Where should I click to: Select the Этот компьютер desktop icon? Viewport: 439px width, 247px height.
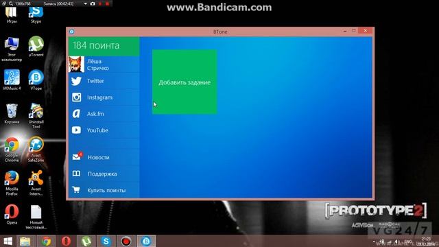pyautogui.click(x=12, y=49)
